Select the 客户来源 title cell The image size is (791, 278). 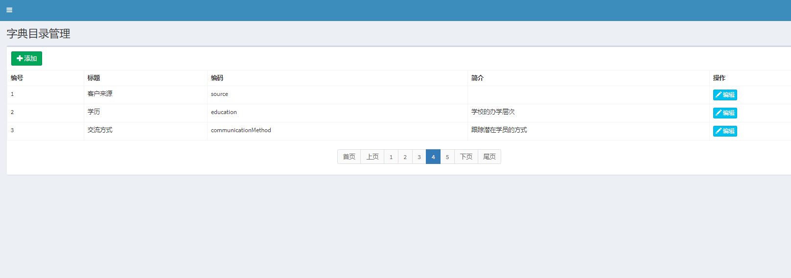[145, 95]
